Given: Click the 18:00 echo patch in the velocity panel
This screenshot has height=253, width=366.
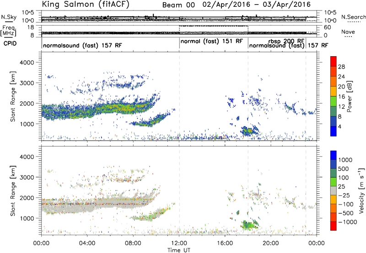Looking at the screenshot, I should [249, 225].
